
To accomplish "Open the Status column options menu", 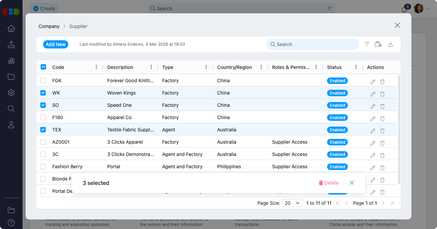I will pyautogui.click(x=356, y=67).
